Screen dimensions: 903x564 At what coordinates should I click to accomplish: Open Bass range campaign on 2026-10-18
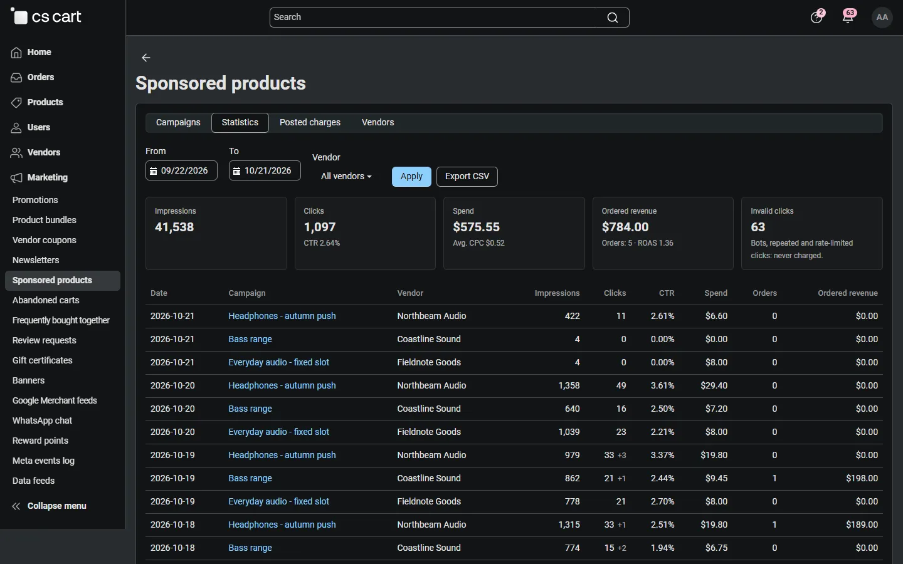point(250,548)
